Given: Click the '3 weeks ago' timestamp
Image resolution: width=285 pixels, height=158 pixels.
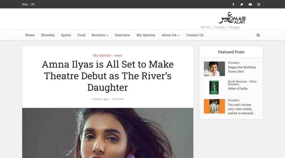Looking at the screenshot, I should [100, 99].
